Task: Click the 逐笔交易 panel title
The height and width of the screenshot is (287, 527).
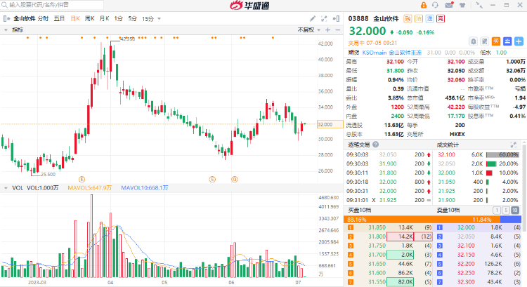Action: point(358,145)
